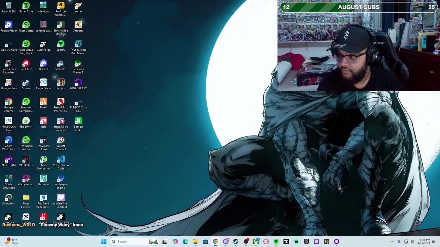Launch Wallpaper Engine desktop icon
The image size is (440, 247).
tap(61, 182)
